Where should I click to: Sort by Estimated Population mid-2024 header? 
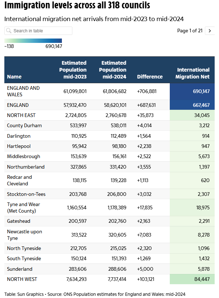tap(114, 70)
